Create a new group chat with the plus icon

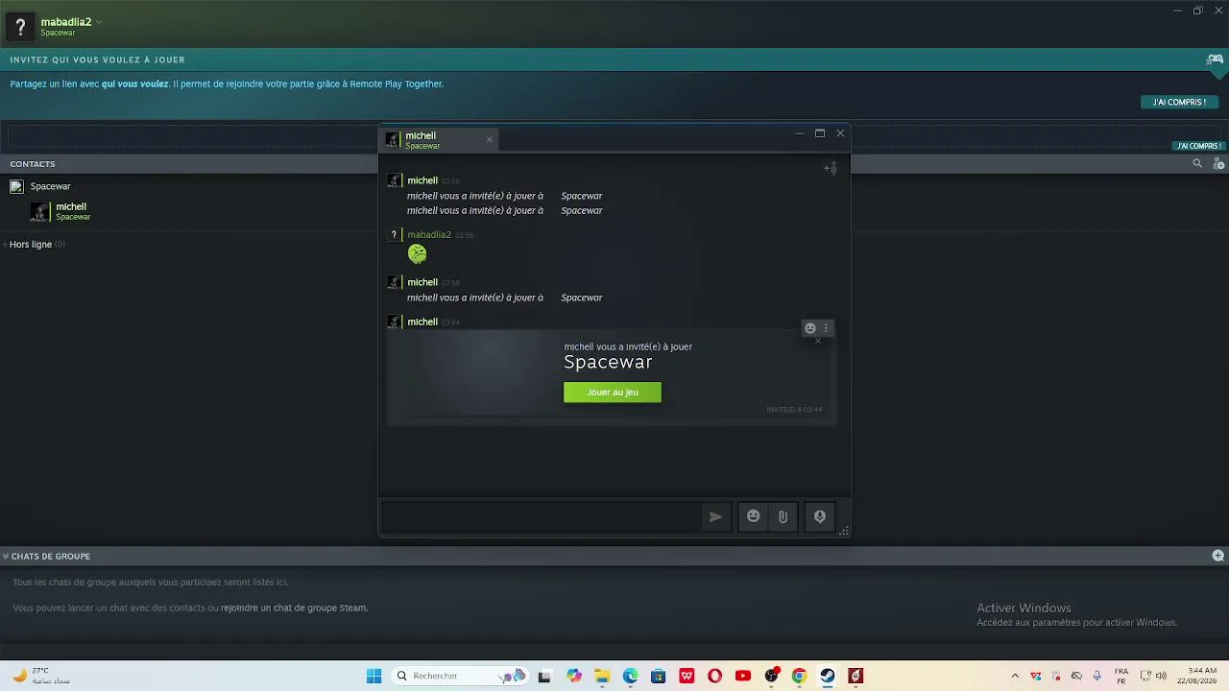point(1218,556)
